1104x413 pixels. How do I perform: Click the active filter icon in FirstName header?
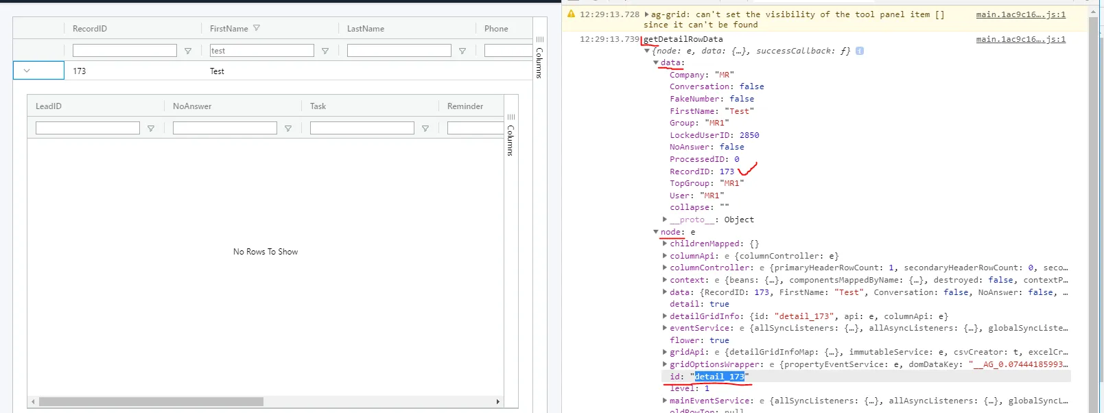point(257,28)
